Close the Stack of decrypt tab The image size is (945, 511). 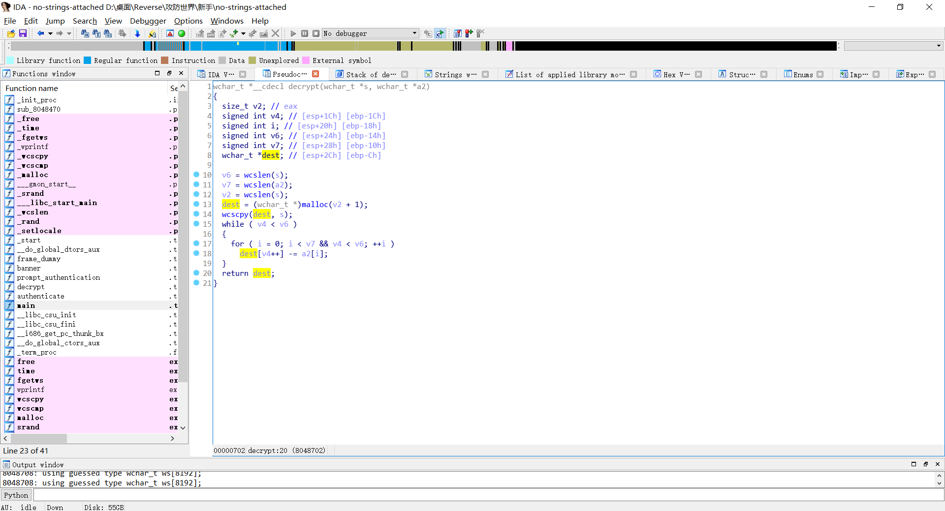pos(405,74)
